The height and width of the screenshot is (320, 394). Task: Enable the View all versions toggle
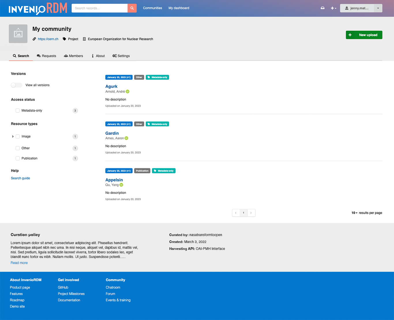click(16, 85)
